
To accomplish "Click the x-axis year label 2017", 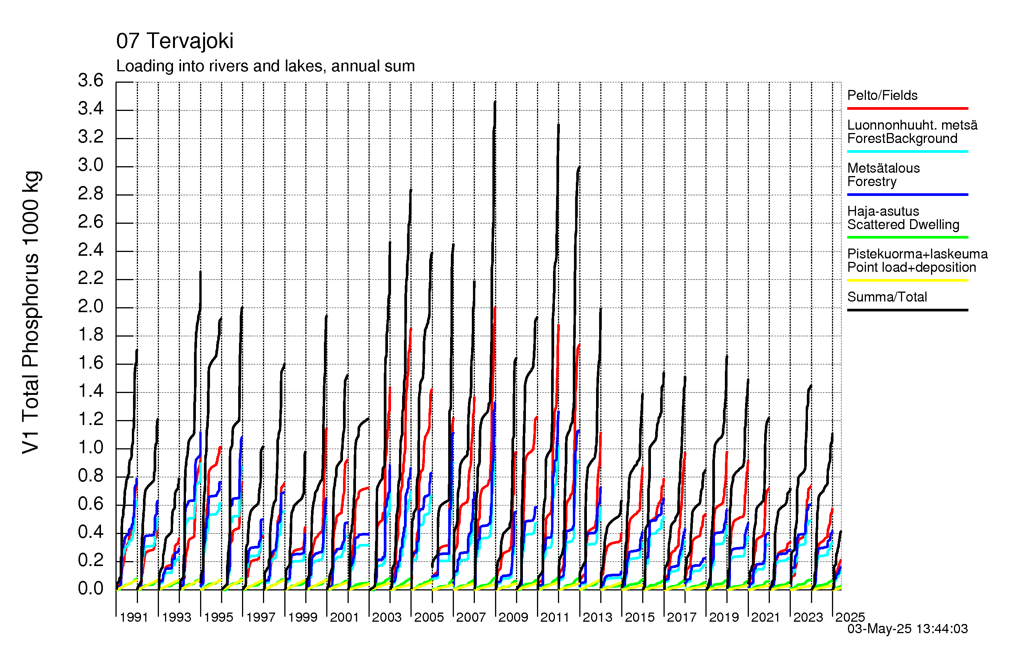I will [x=681, y=617].
